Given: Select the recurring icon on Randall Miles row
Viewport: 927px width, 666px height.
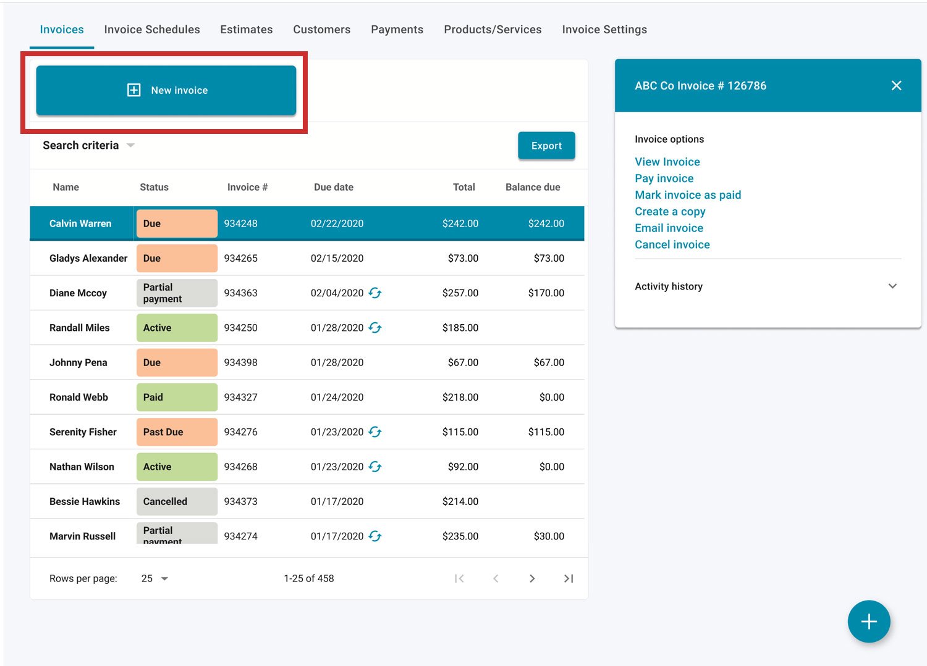Looking at the screenshot, I should click(375, 328).
